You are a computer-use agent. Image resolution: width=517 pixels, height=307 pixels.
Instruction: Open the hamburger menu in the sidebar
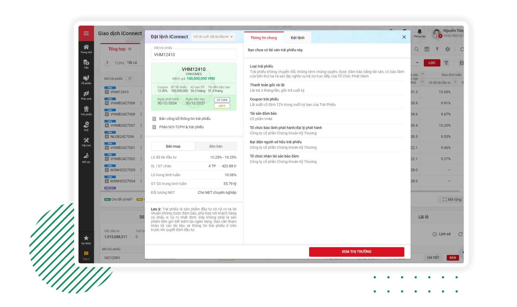pos(86,33)
